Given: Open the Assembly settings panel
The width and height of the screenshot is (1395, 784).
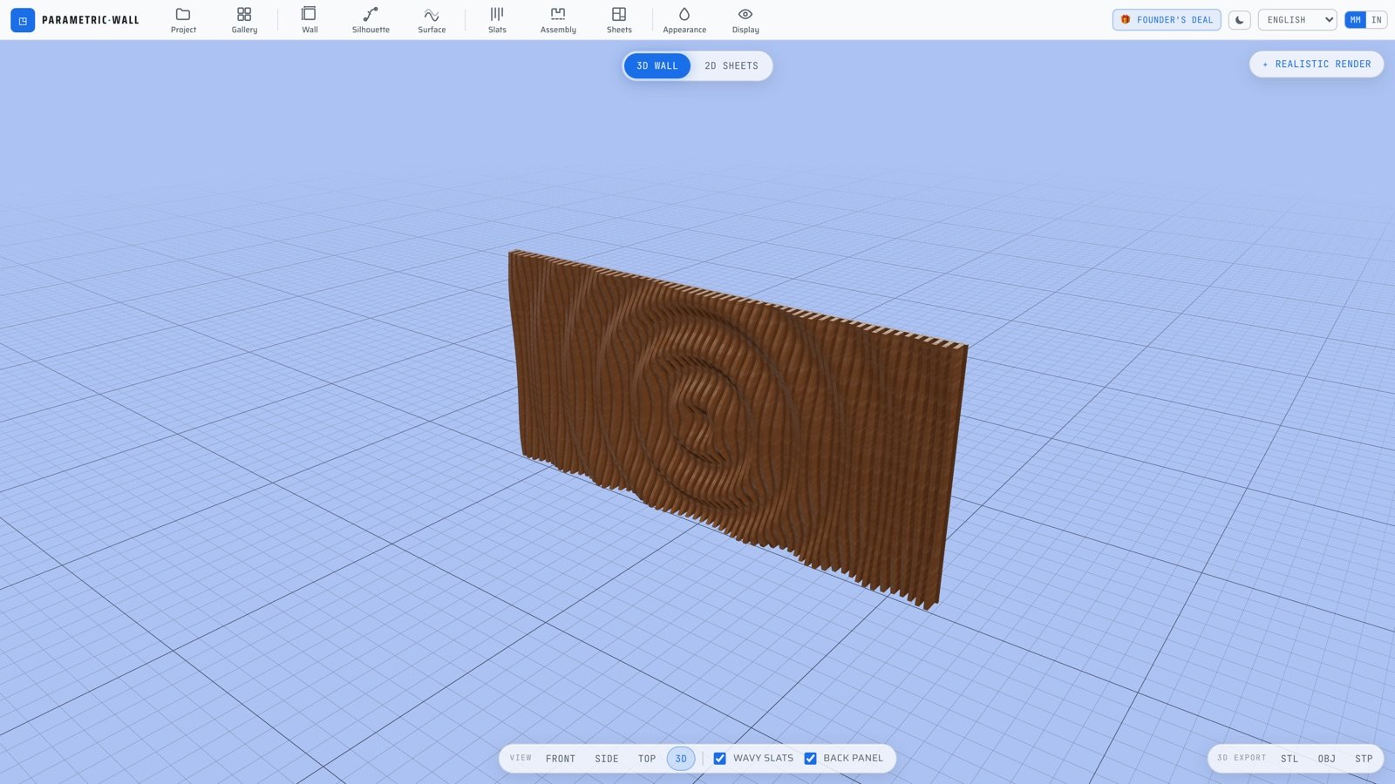Looking at the screenshot, I should point(558,20).
